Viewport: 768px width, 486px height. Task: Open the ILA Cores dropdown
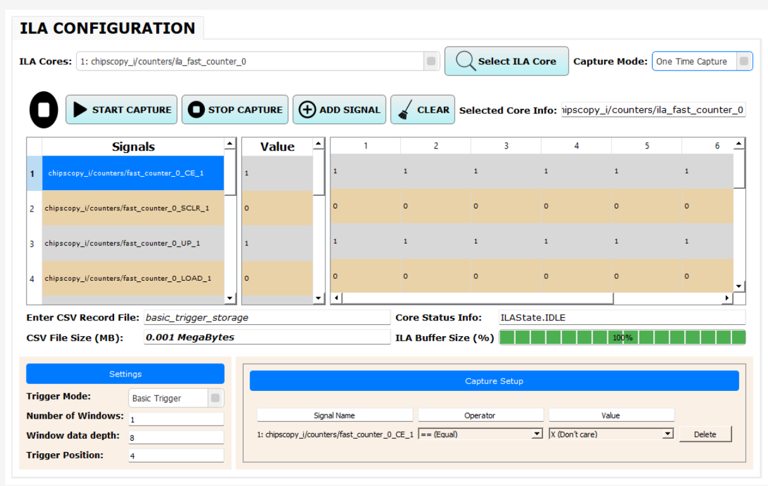[x=431, y=62]
